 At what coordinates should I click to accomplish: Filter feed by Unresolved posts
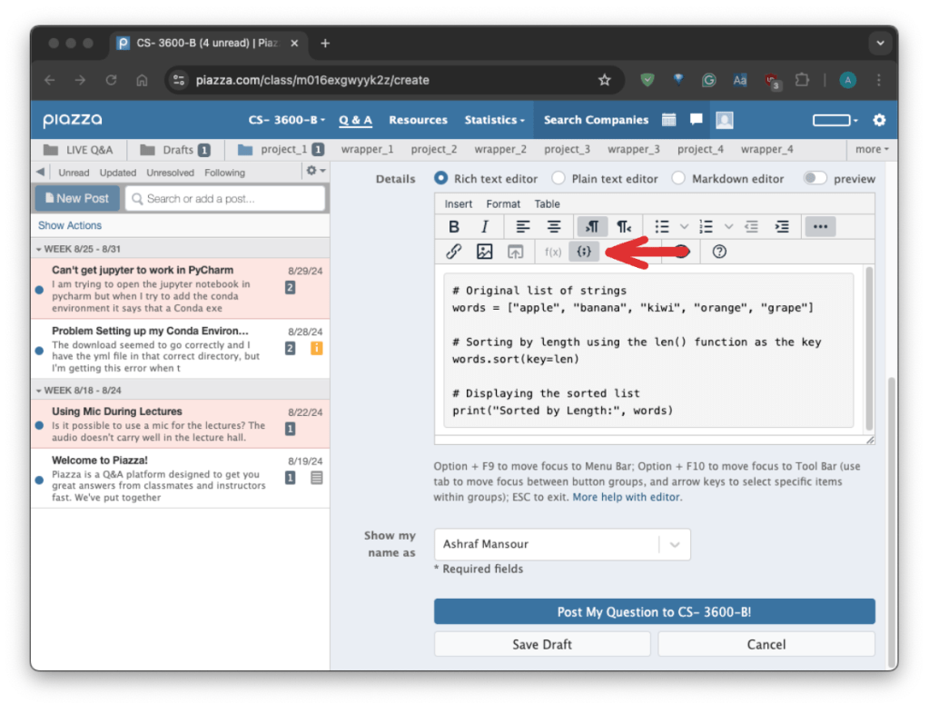170,173
